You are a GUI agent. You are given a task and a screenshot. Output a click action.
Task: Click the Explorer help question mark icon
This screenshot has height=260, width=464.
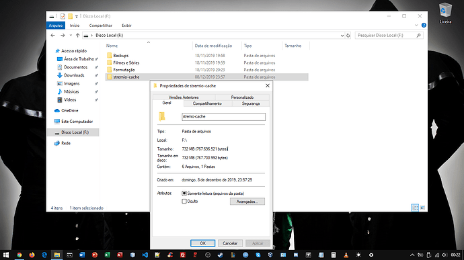coord(424,26)
